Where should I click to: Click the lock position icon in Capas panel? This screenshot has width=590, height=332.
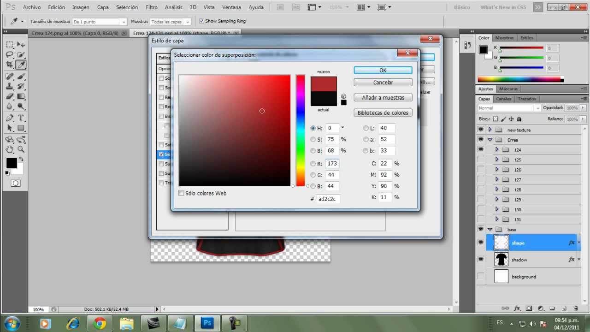click(511, 119)
